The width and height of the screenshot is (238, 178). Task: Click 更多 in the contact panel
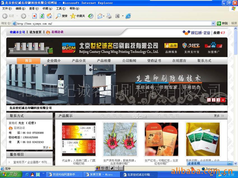(x=46, y=148)
